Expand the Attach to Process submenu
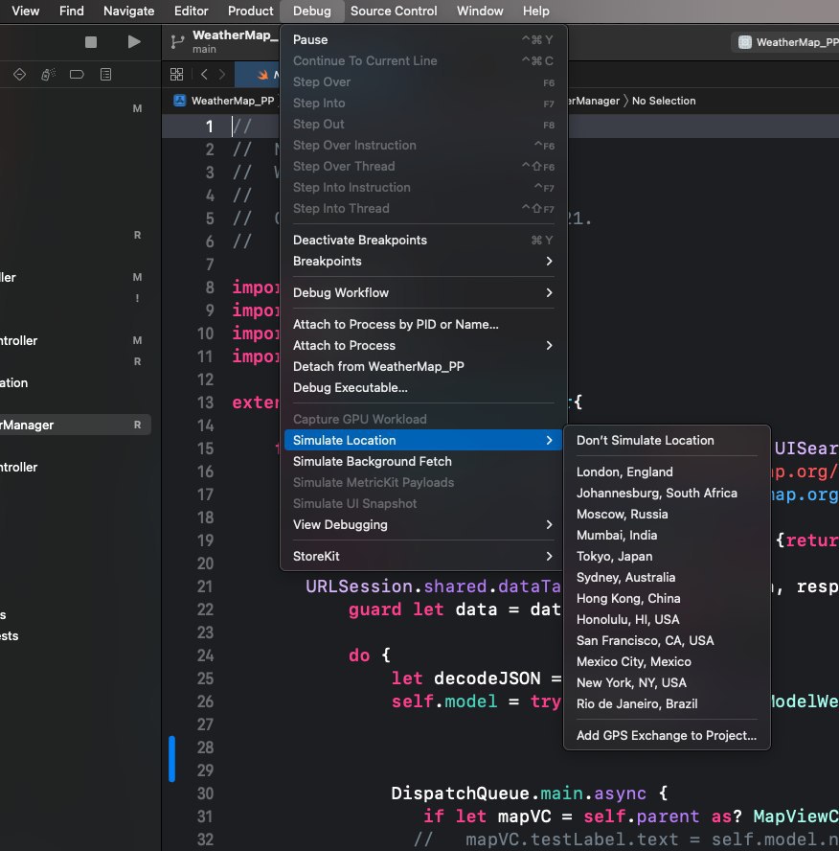Screen dimensions: 839x851 click(x=423, y=345)
